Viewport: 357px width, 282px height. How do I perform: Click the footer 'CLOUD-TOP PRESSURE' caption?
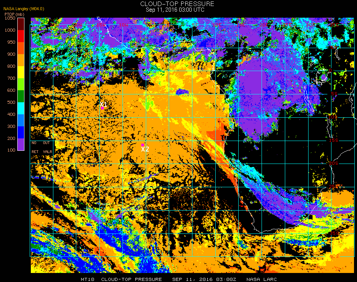tap(132, 279)
